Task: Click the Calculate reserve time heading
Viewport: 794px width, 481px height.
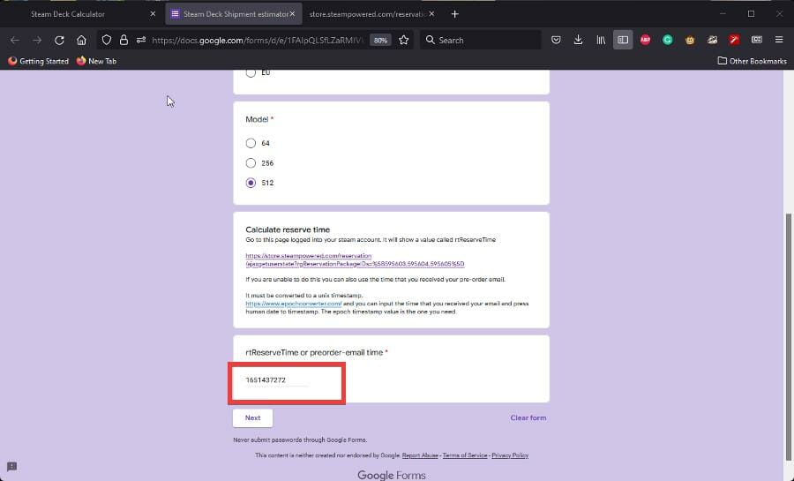Action: (x=288, y=229)
